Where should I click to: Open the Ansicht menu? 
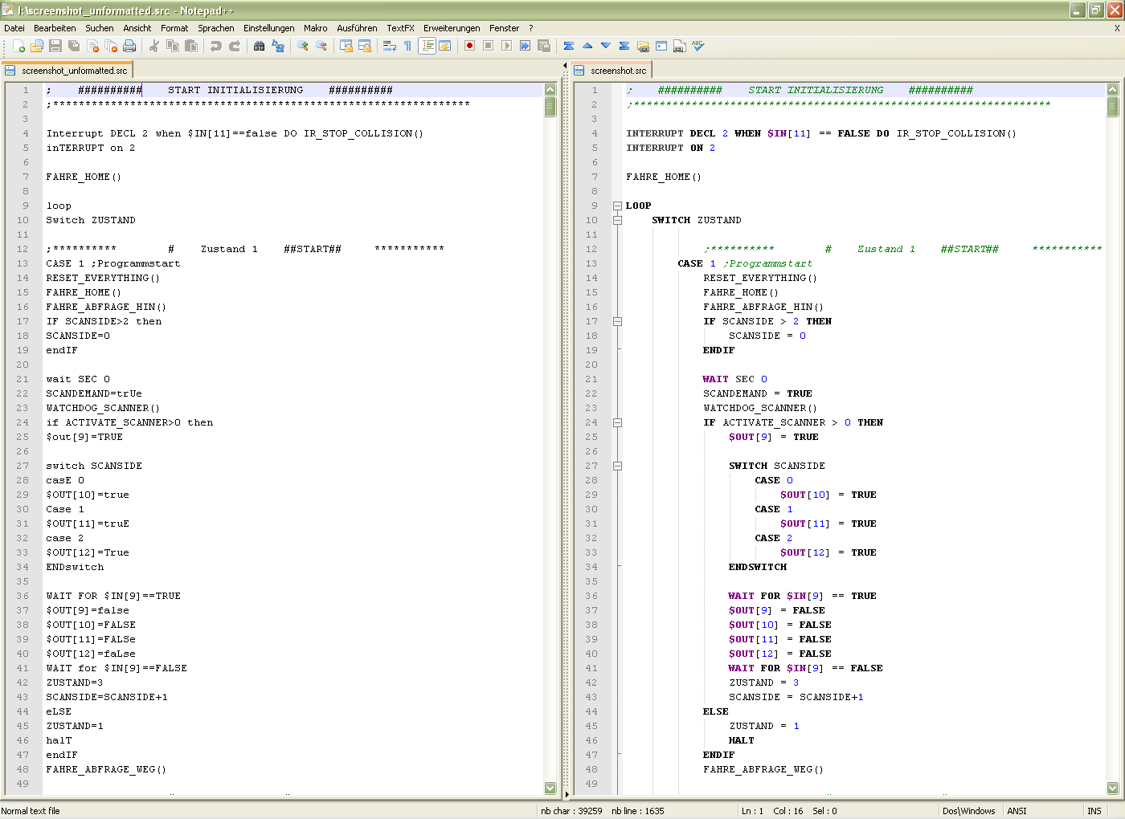coord(137,28)
